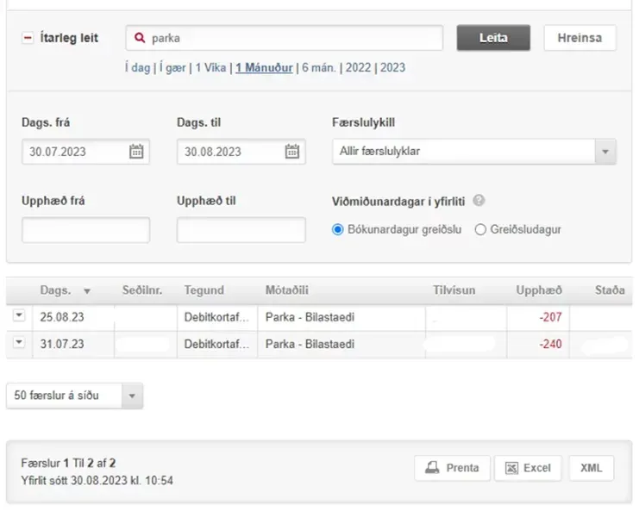The height and width of the screenshot is (511, 639).
Task: Expand the 31.07.23 transaction row
Action: point(19,342)
